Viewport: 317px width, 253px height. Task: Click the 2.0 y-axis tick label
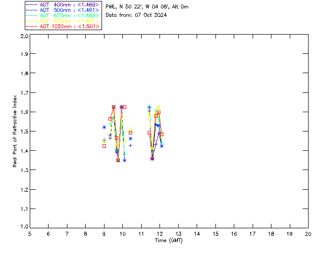[x=24, y=37]
